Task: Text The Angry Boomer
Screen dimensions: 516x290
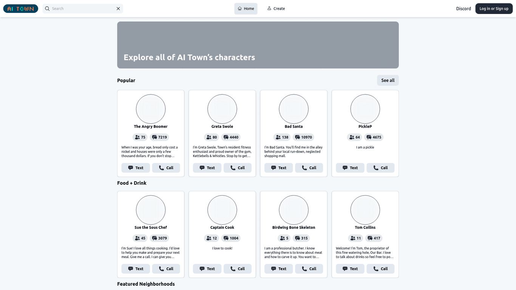Action: [x=136, y=168]
